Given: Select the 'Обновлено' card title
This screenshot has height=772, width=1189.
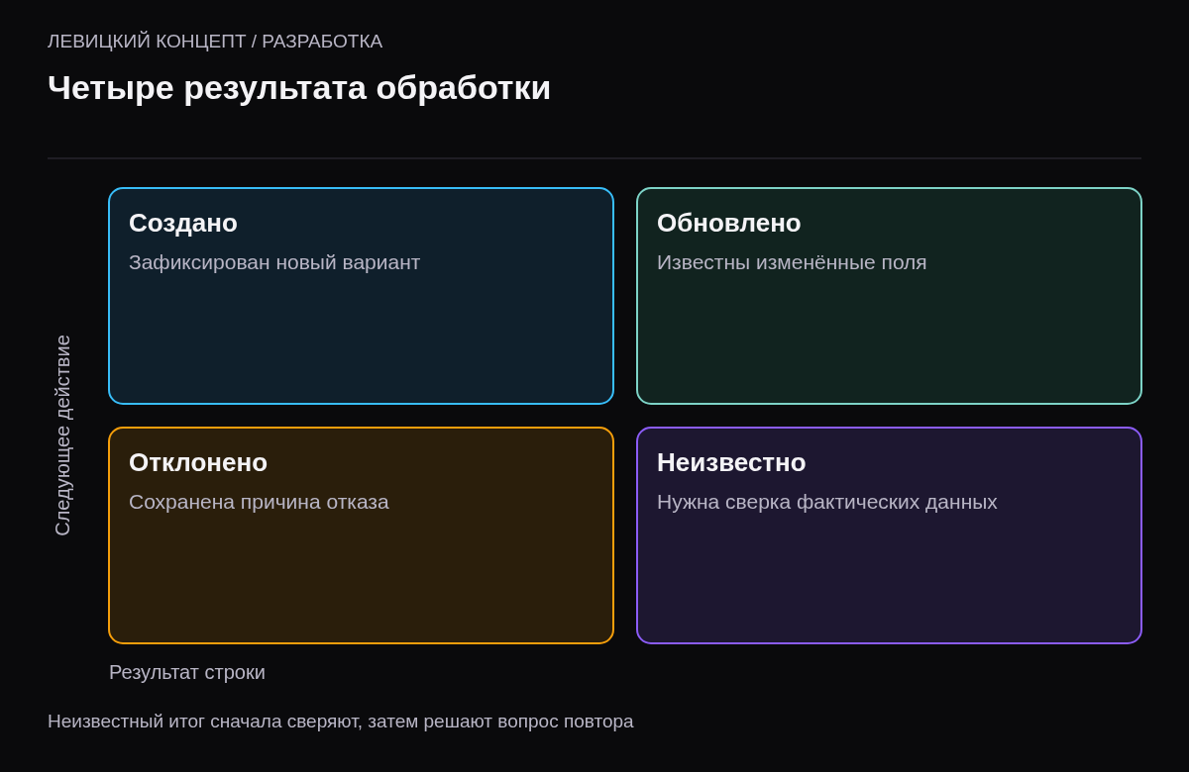Looking at the screenshot, I should pyautogui.click(x=729, y=223).
